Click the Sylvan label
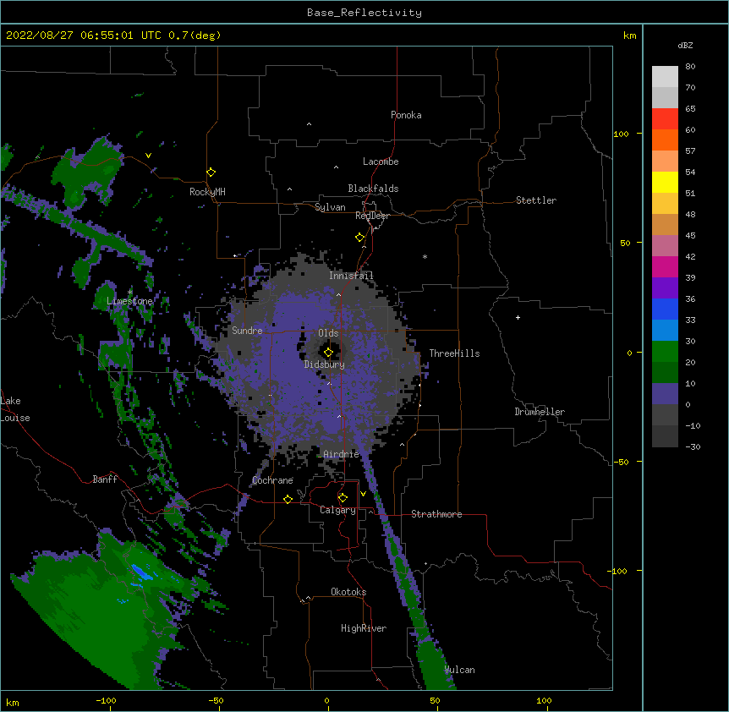Image resolution: width=729 pixels, height=712 pixels. [330, 207]
